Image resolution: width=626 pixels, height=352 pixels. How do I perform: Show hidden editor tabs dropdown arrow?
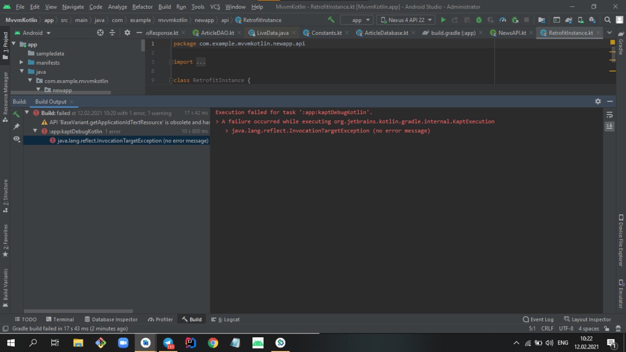pyautogui.click(x=609, y=33)
